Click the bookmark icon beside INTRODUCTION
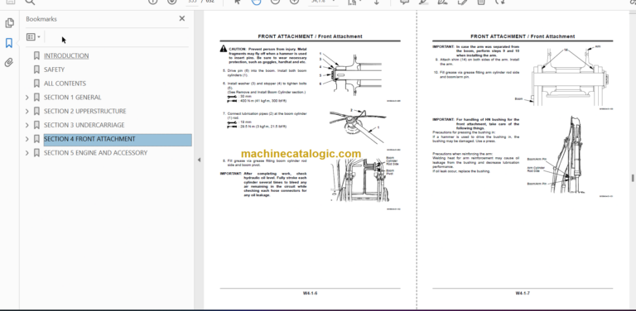The width and height of the screenshot is (636, 311). 36,56
